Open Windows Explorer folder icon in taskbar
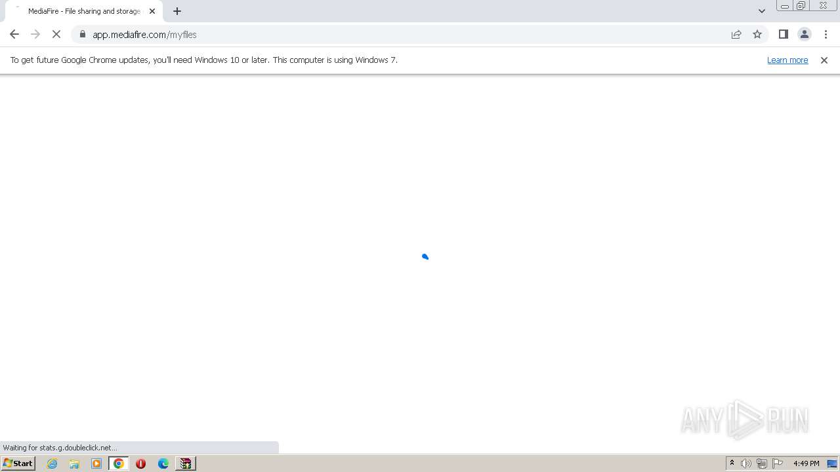 pyautogui.click(x=74, y=463)
